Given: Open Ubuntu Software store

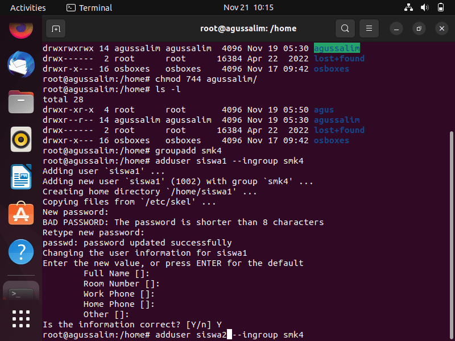Looking at the screenshot, I should pos(21,214).
